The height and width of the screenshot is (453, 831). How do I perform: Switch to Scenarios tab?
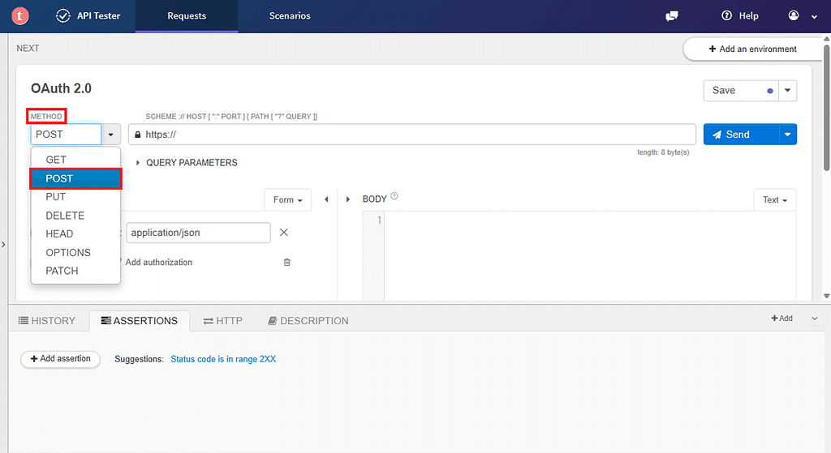(290, 16)
